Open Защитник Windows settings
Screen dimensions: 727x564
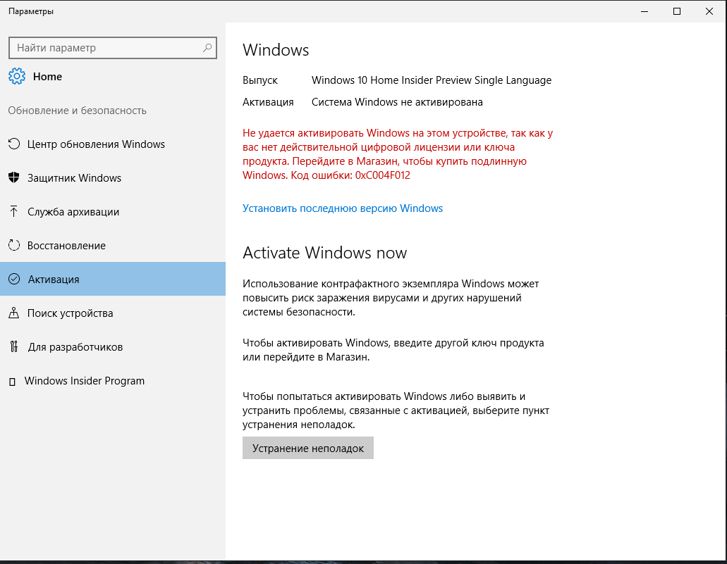click(113, 178)
